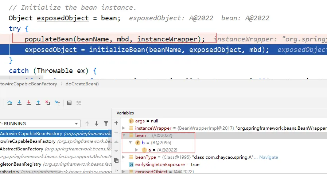The image size is (327, 174).
Task: Click the populateBean method call in code
Action: coord(115,39)
